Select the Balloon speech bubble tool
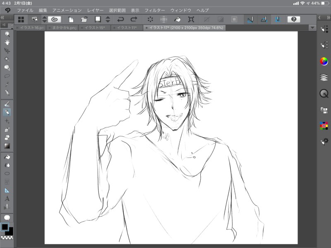The width and height of the screenshot is (331, 248). tap(7, 218)
